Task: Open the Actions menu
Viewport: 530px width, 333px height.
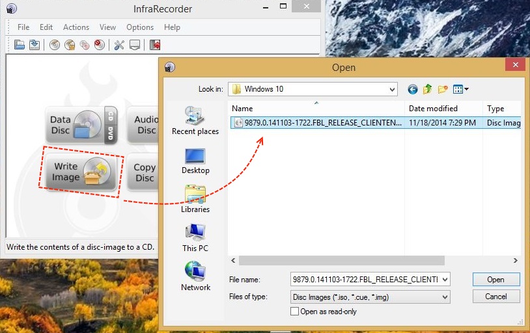Action: click(x=76, y=27)
